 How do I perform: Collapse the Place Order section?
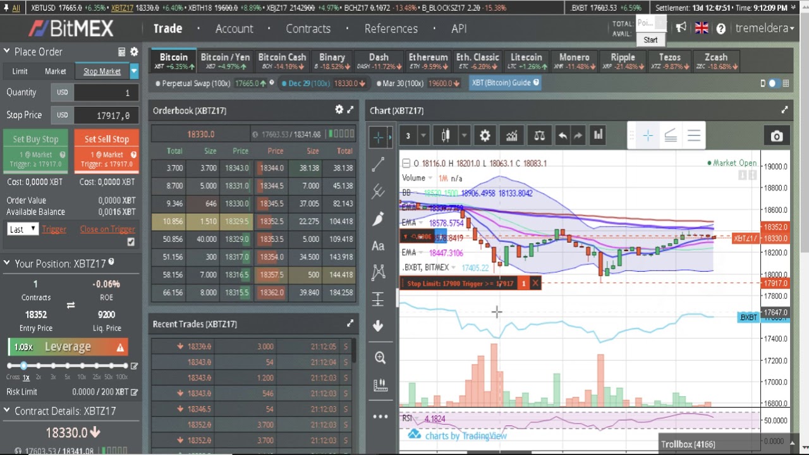point(6,52)
